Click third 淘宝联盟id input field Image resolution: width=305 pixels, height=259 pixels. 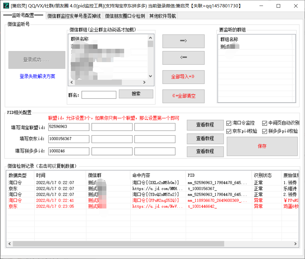click(x=155, y=127)
